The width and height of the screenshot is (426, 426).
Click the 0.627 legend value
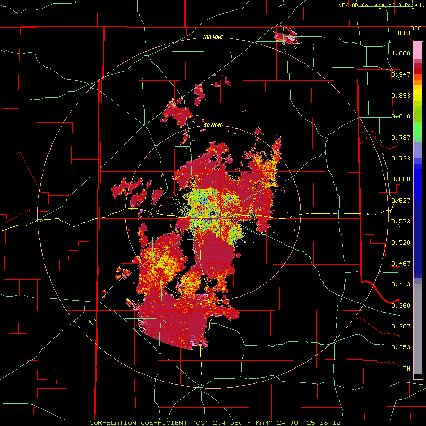(401, 200)
